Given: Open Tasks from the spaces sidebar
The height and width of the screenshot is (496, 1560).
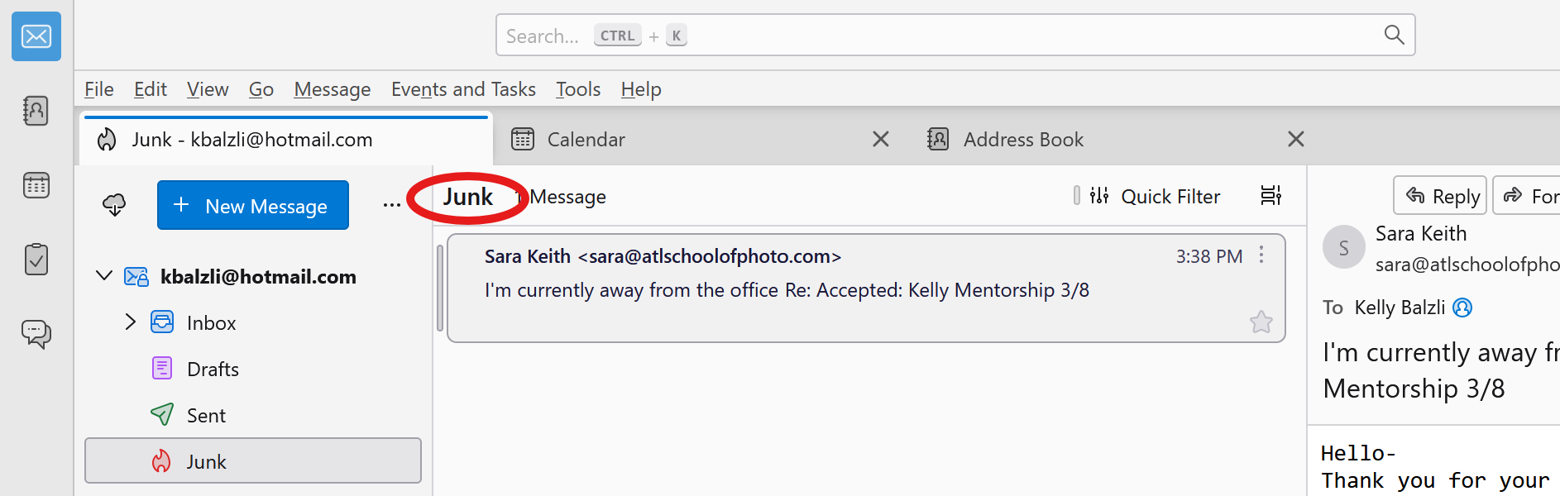Looking at the screenshot, I should [x=36, y=260].
